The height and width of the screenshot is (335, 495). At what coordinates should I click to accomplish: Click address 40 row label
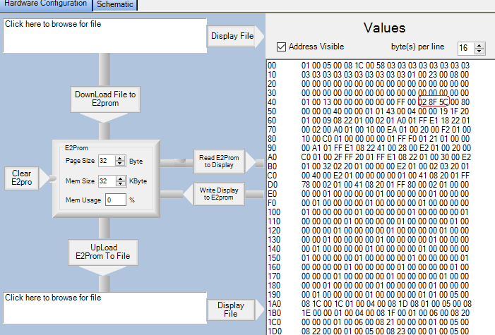tap(272, 102)
